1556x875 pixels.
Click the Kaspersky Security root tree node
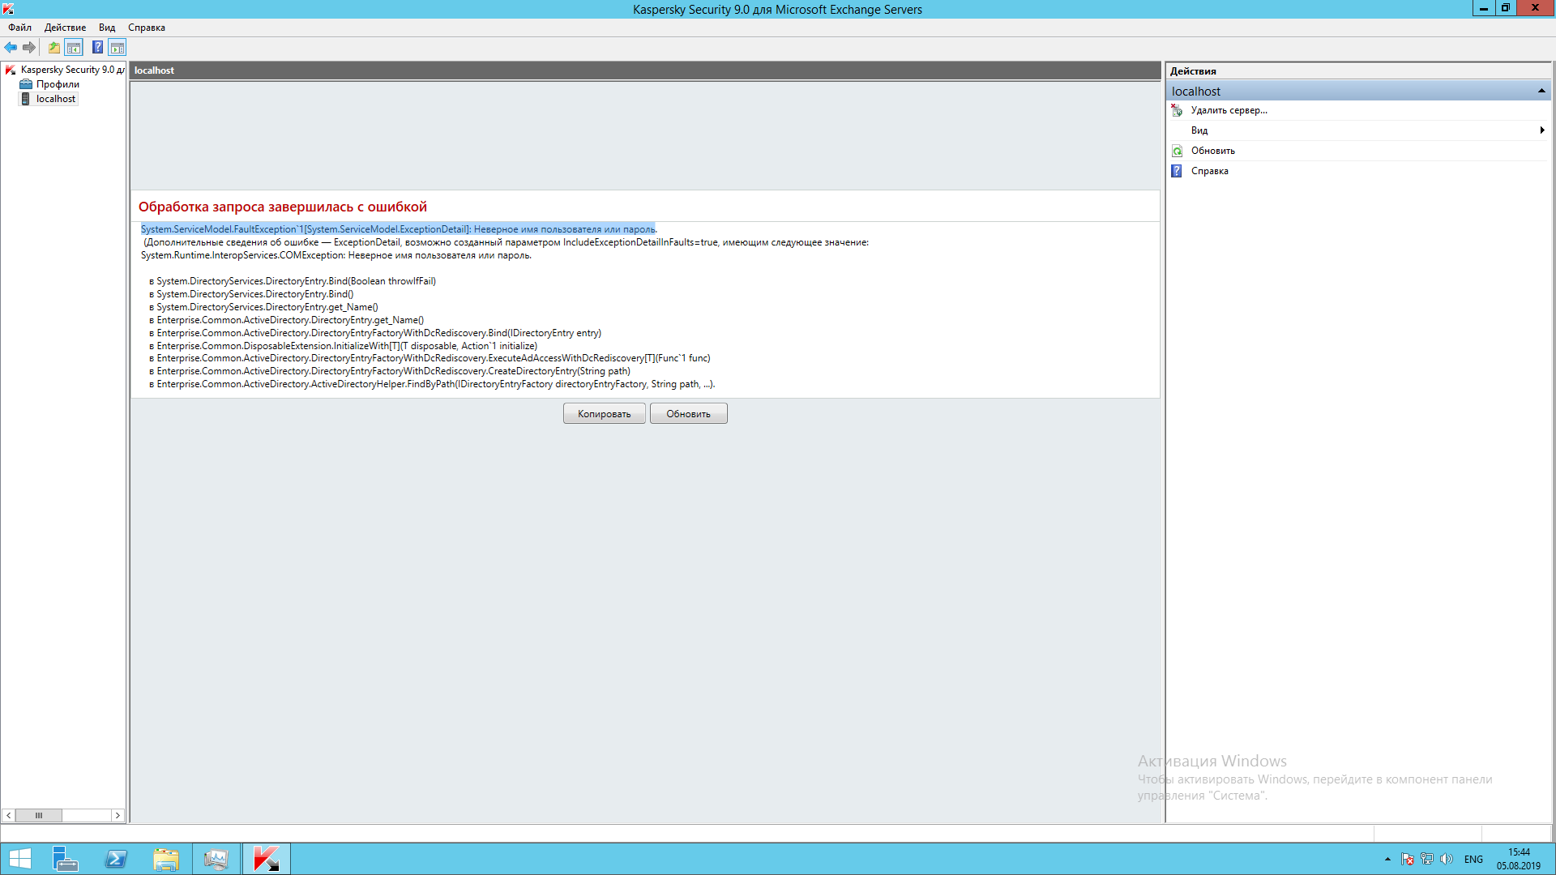[71, 70]
